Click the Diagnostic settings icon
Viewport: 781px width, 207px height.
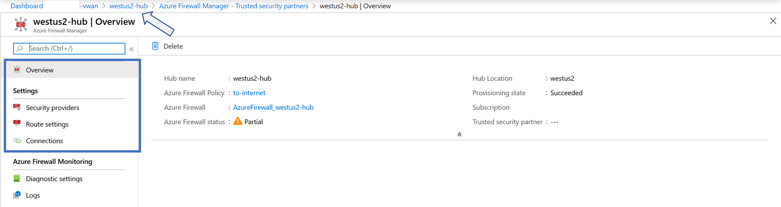click(17, 178)
